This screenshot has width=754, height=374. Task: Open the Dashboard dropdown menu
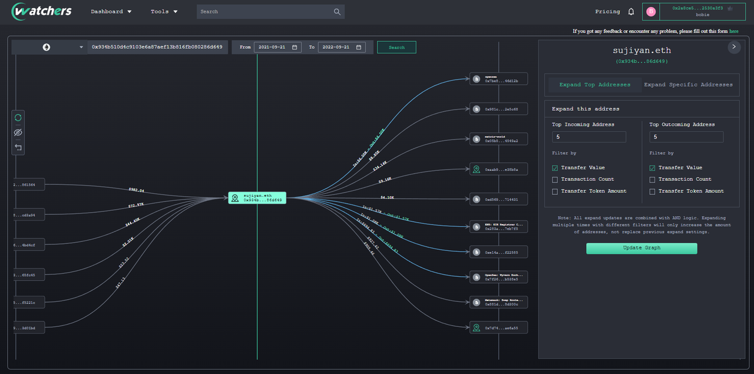[111, 12]
